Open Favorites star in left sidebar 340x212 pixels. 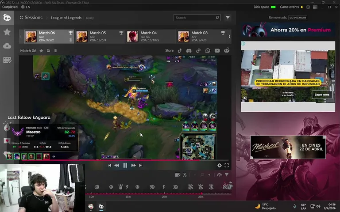coord(7,32)
